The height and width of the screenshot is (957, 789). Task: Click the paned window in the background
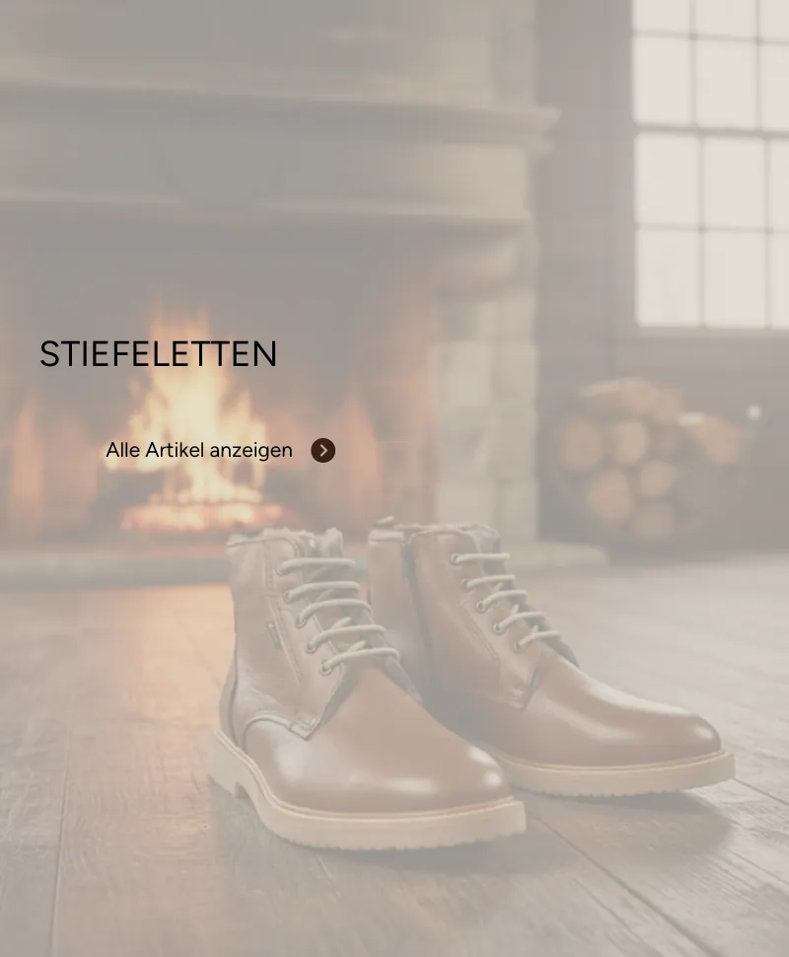coord(711,162)
